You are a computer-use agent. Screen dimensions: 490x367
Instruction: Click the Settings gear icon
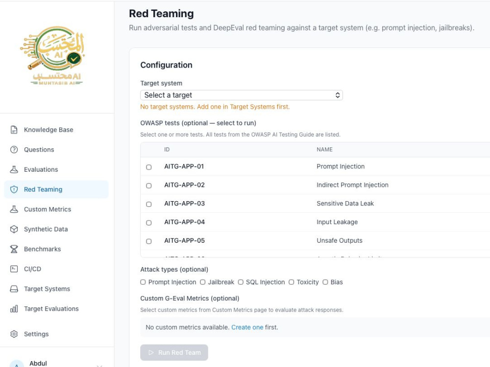click(x=14, y=334)
